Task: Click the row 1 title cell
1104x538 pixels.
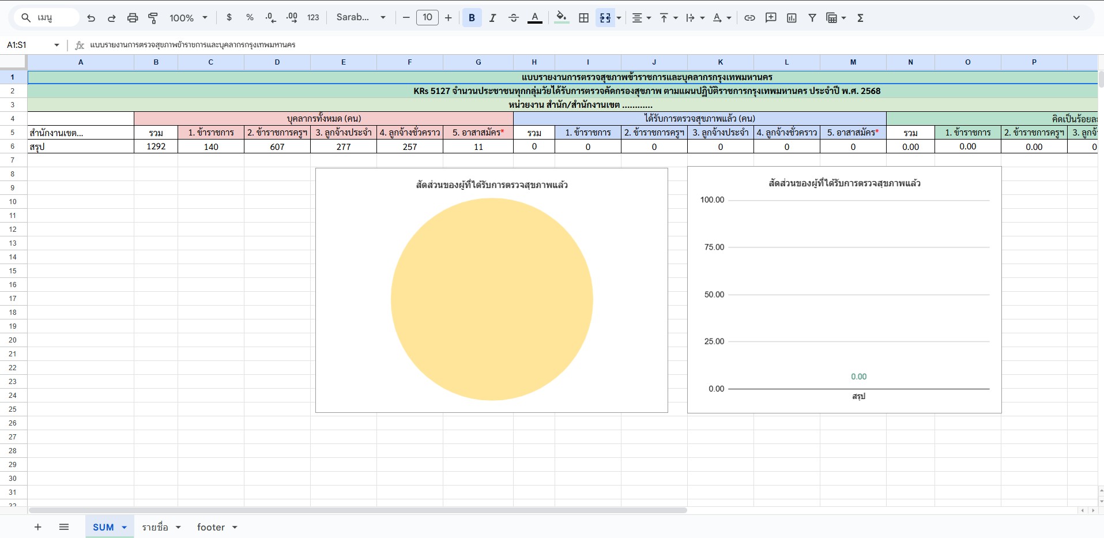Action: pyautogui.click(x=563, y=77)
